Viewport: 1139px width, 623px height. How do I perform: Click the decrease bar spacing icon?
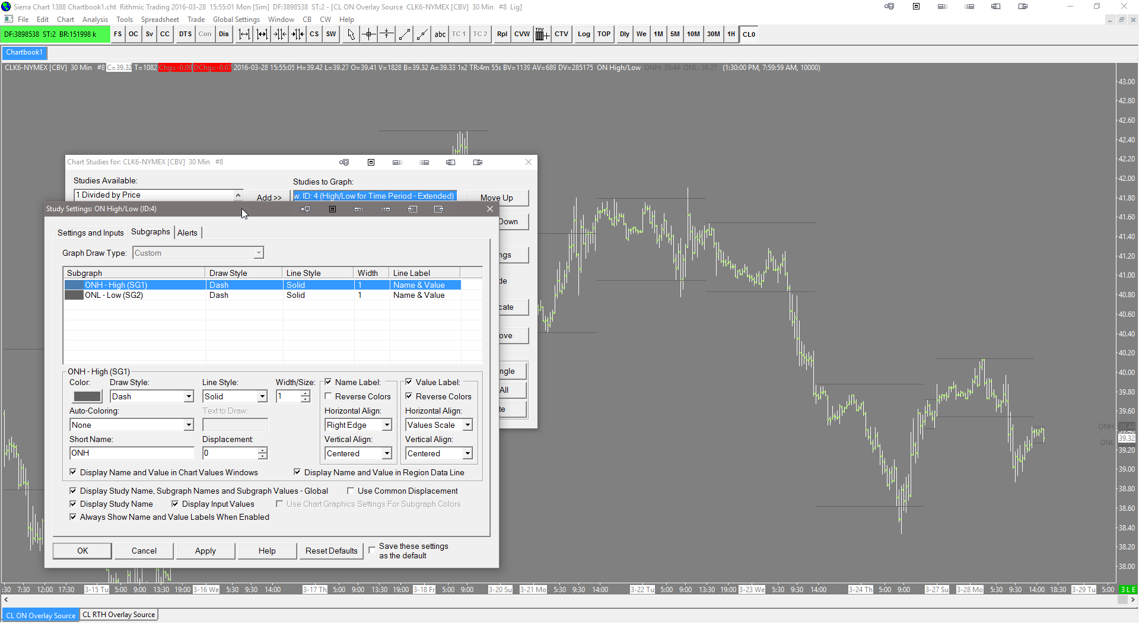click(x=280, y=34)
